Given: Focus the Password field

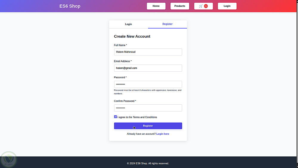Looking at the screenshot, I should [148, 84].
